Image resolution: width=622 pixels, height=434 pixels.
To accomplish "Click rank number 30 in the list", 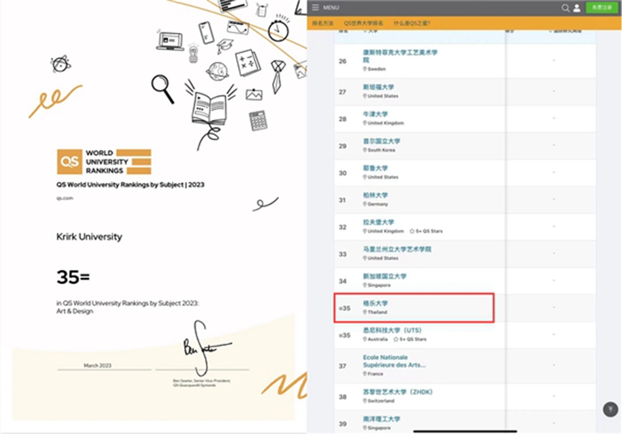I will (x=343, y=173).
